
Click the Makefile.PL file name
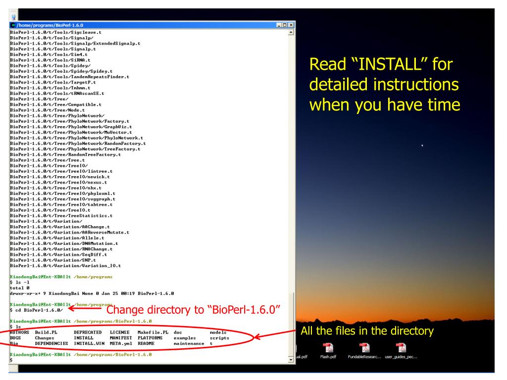click(153, 332)
